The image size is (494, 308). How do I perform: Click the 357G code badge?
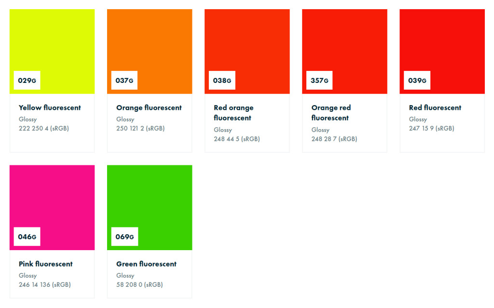319,80
